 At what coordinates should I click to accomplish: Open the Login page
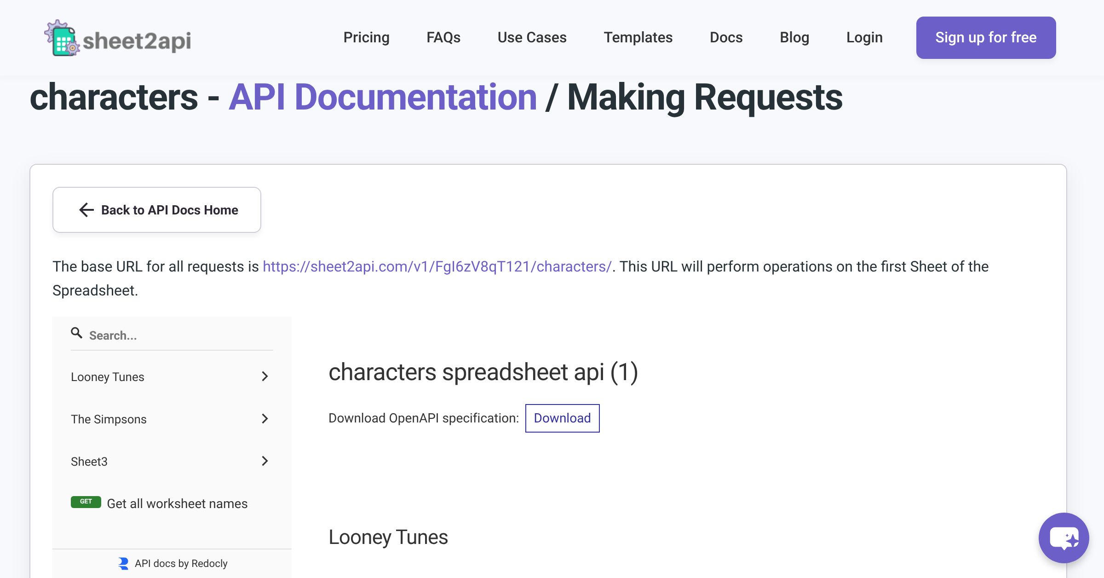[x=864, y=37]
